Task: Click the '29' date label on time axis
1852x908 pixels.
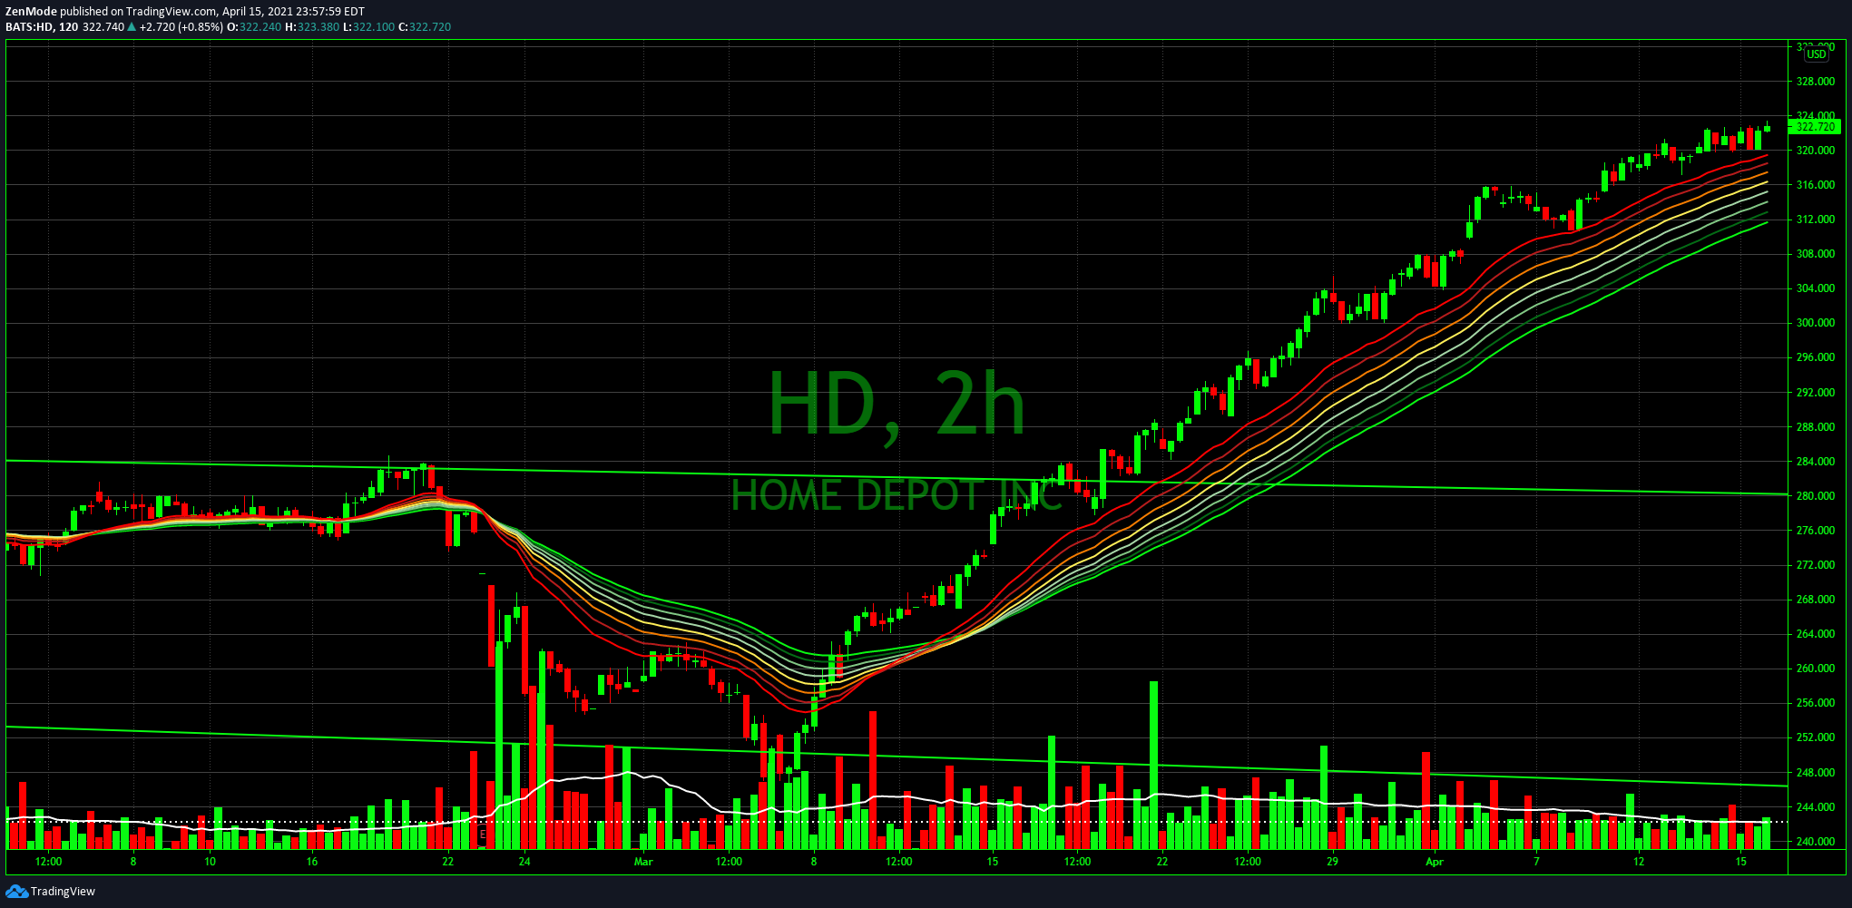Action: 1332,862
